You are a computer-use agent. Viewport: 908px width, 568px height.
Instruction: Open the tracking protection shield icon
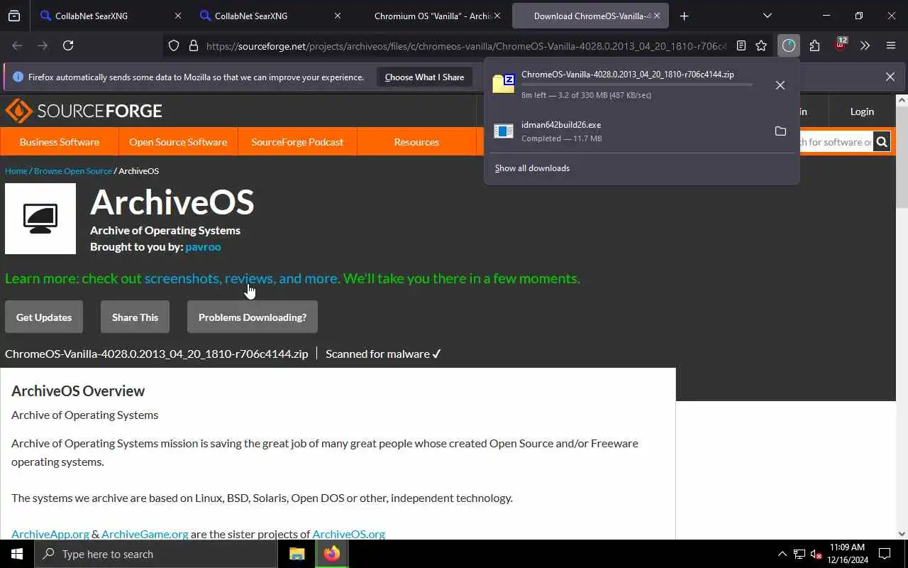pos(174,45)
